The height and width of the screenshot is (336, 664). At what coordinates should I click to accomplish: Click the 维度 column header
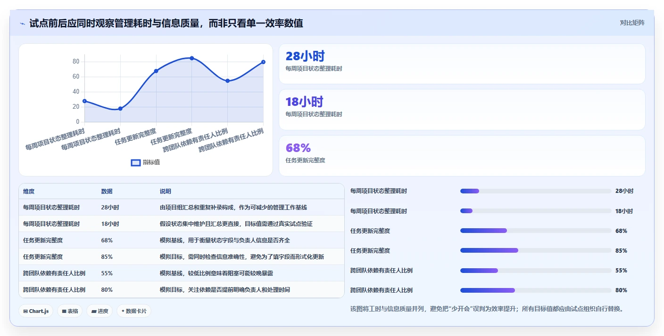click(29, 192)
